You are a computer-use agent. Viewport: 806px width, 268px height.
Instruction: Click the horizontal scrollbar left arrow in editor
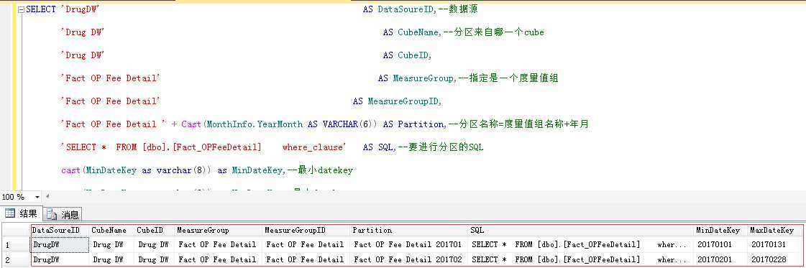pyautogui.click(x=47, y=197)
